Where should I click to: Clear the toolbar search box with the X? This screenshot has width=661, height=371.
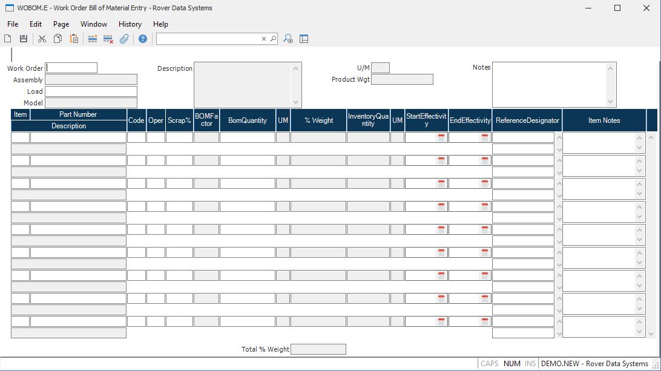pyautogui.click(x=264, y=39)
